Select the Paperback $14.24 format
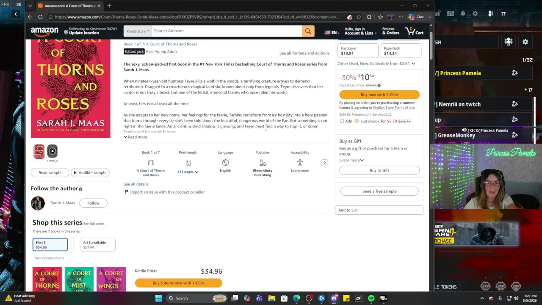 [x=401, y=51]
